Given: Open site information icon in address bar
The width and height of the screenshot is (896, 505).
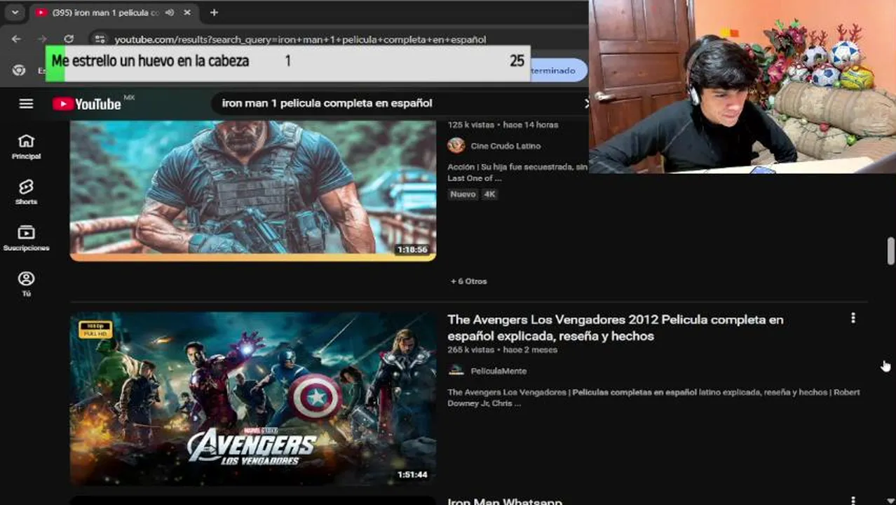Looking at the screenshot, I should (100, 39).
